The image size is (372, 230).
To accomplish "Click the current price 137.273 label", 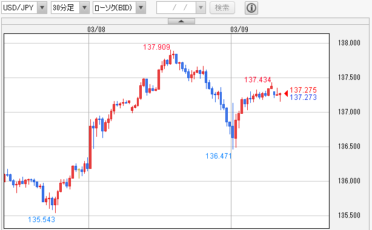I will point(303,97).
